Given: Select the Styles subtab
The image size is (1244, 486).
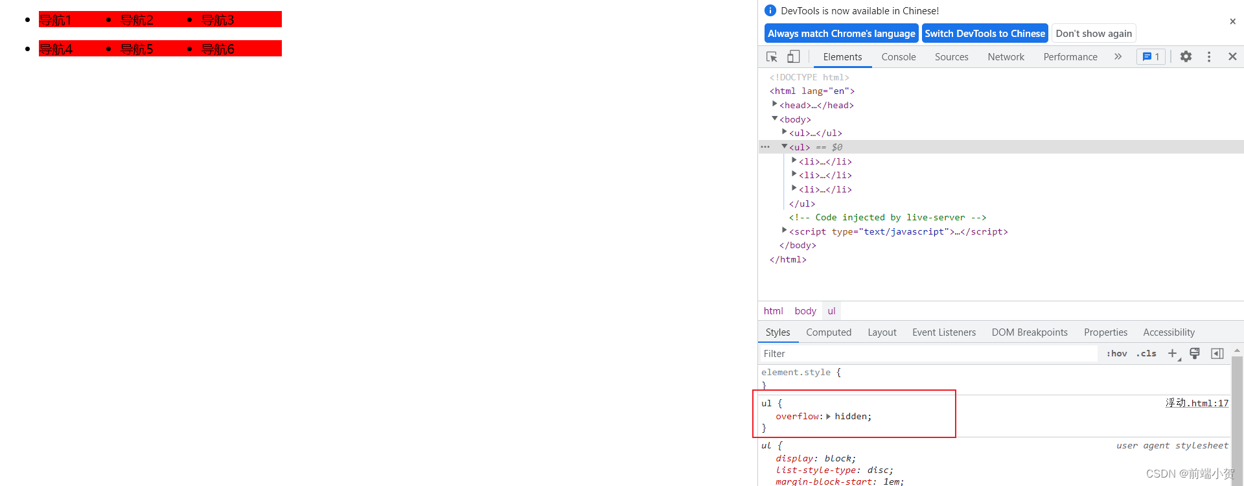Looking at the screenshot, I should (x=777, y=332).
